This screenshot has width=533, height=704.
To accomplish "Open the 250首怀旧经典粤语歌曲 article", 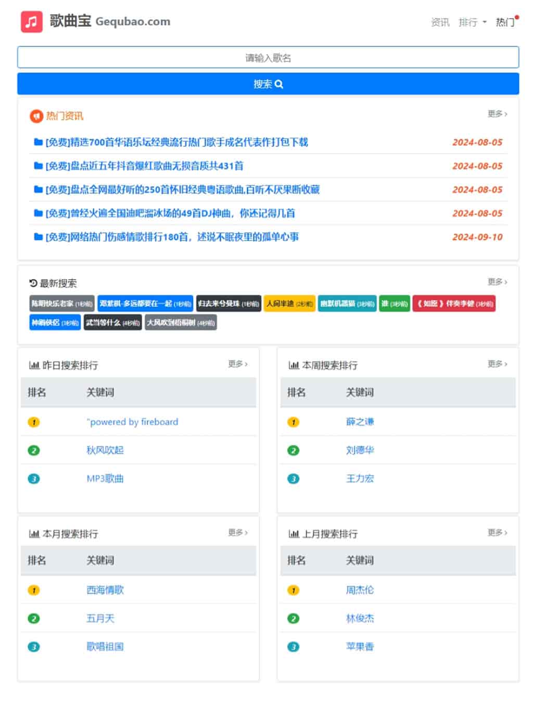I will click(182, 190).
